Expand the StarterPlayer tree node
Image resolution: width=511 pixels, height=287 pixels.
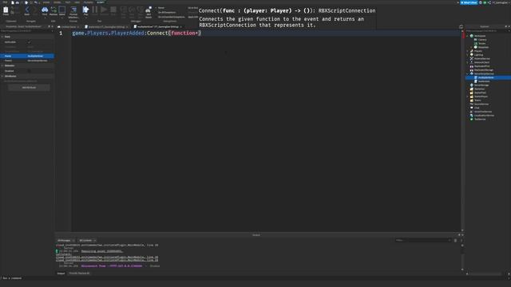pos(467,96)
